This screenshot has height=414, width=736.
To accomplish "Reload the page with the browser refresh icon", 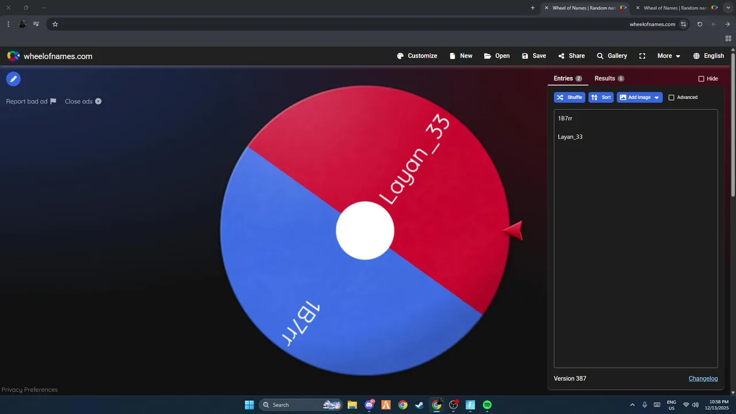I will (700, 24).
